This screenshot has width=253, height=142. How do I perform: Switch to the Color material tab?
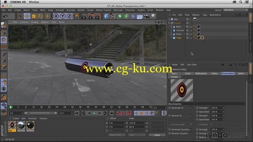[x=188, y=73]
